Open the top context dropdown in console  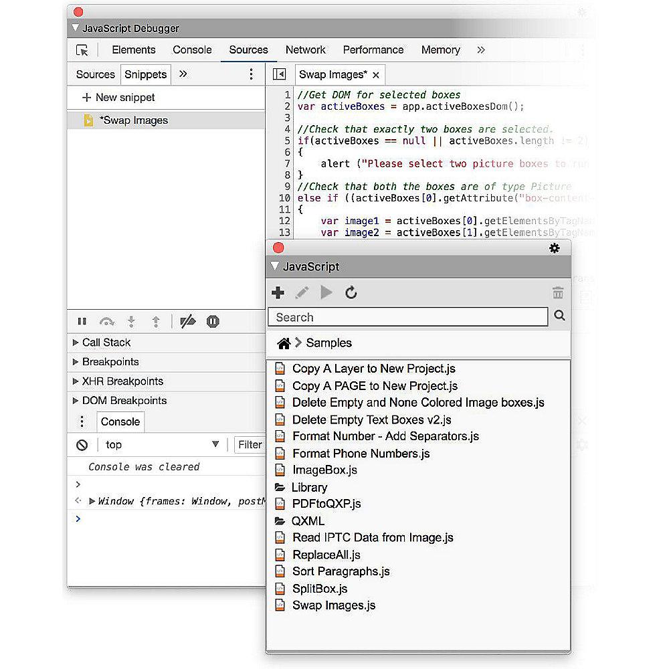[x=163, y=445]
